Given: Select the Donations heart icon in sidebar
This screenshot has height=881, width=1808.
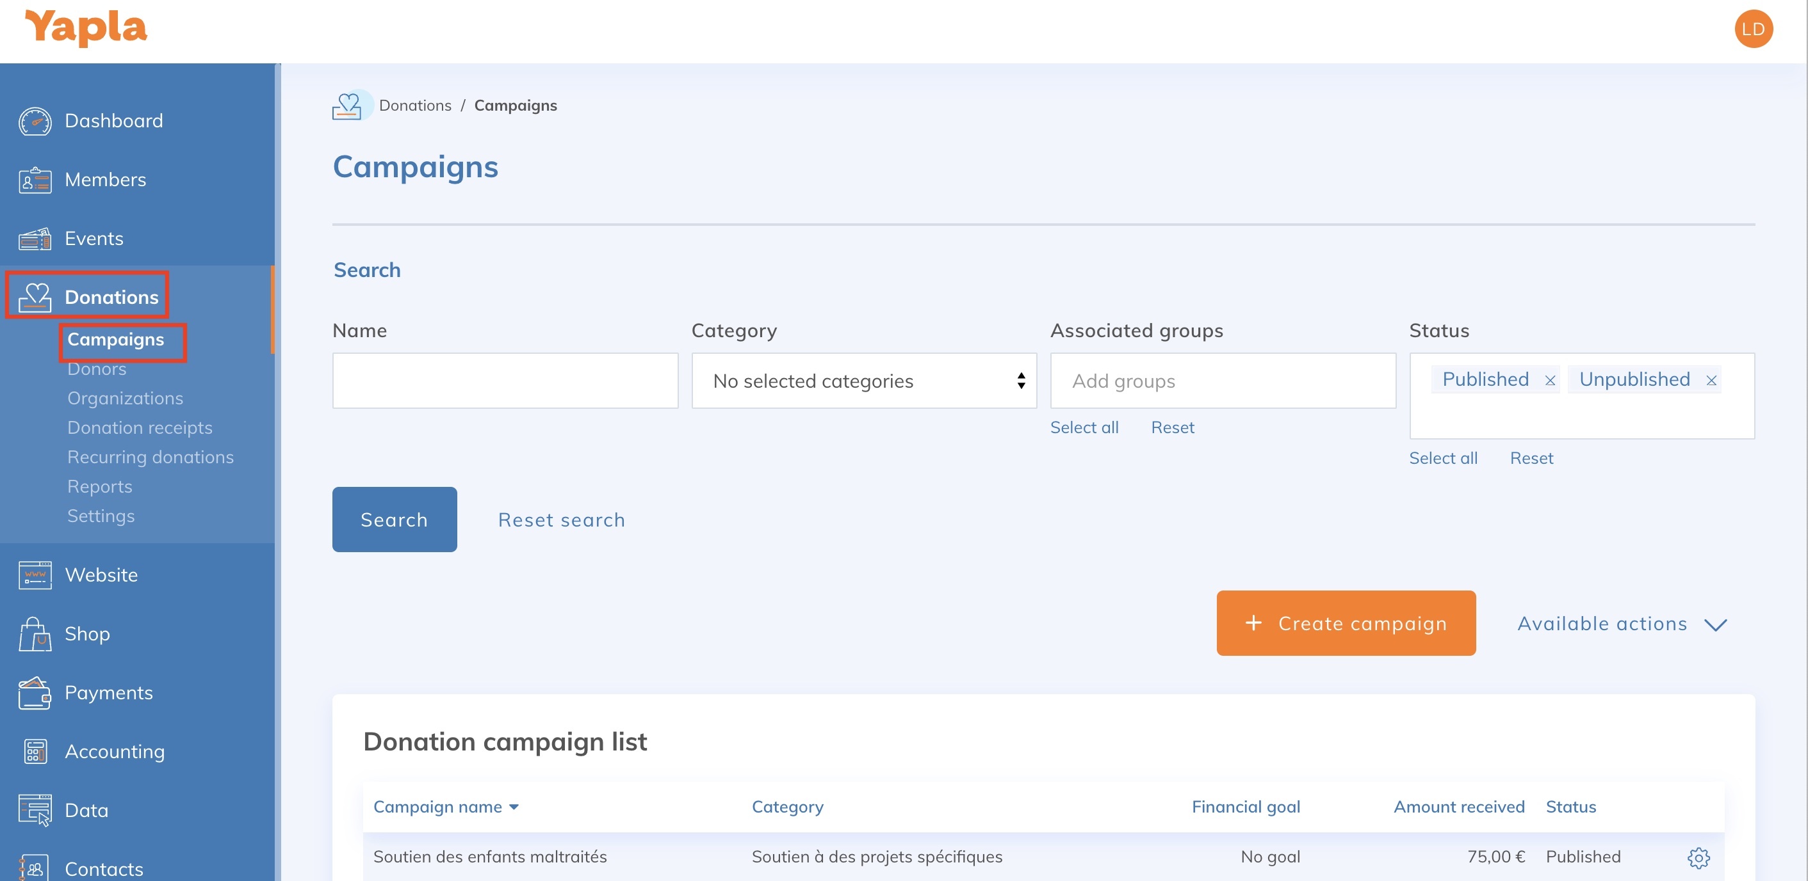Looking at the screenshot, I should pos(35,296).
